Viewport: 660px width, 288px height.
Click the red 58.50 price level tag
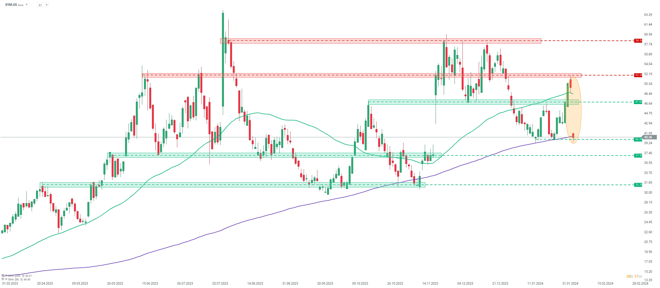click(638, 41)
